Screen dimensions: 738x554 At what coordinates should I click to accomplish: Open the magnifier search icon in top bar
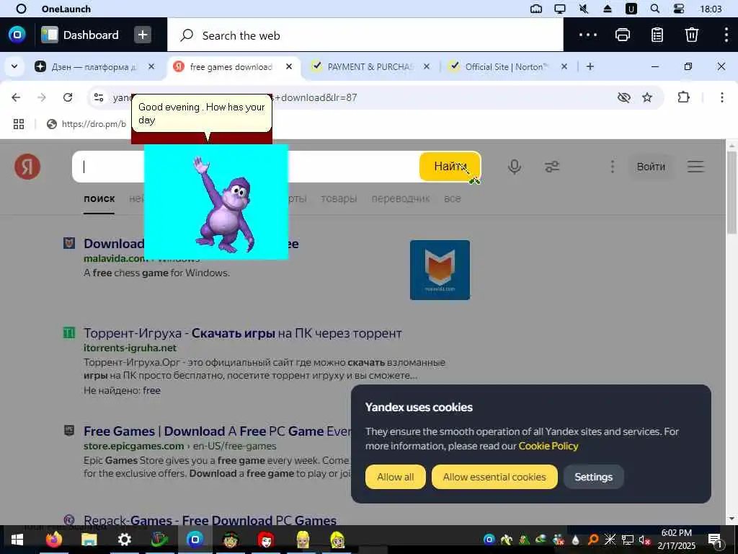(654, 9)
